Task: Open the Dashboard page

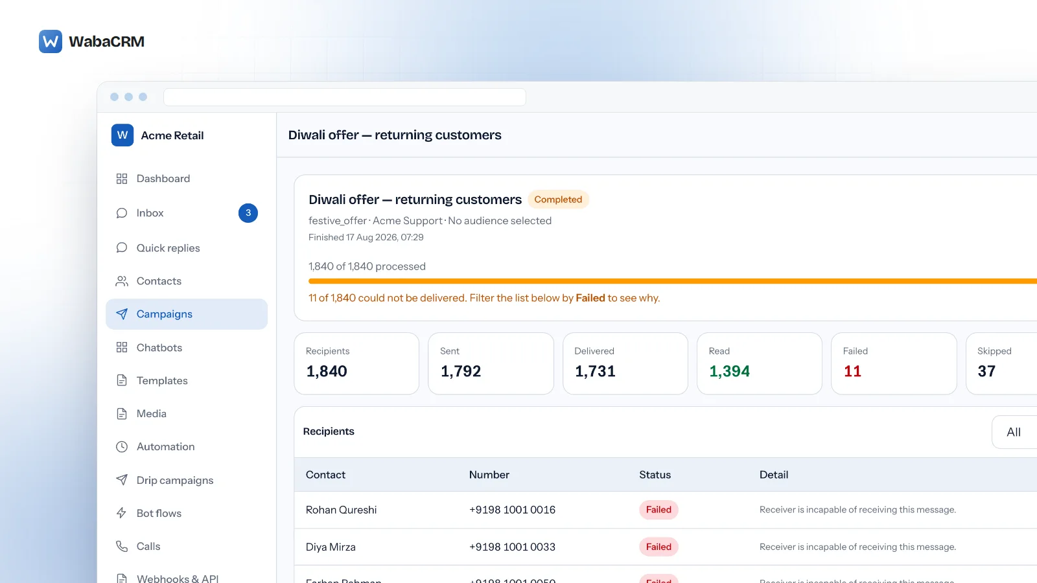Action: 187,179
